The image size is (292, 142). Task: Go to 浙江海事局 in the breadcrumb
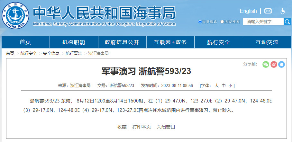point(98,54)
